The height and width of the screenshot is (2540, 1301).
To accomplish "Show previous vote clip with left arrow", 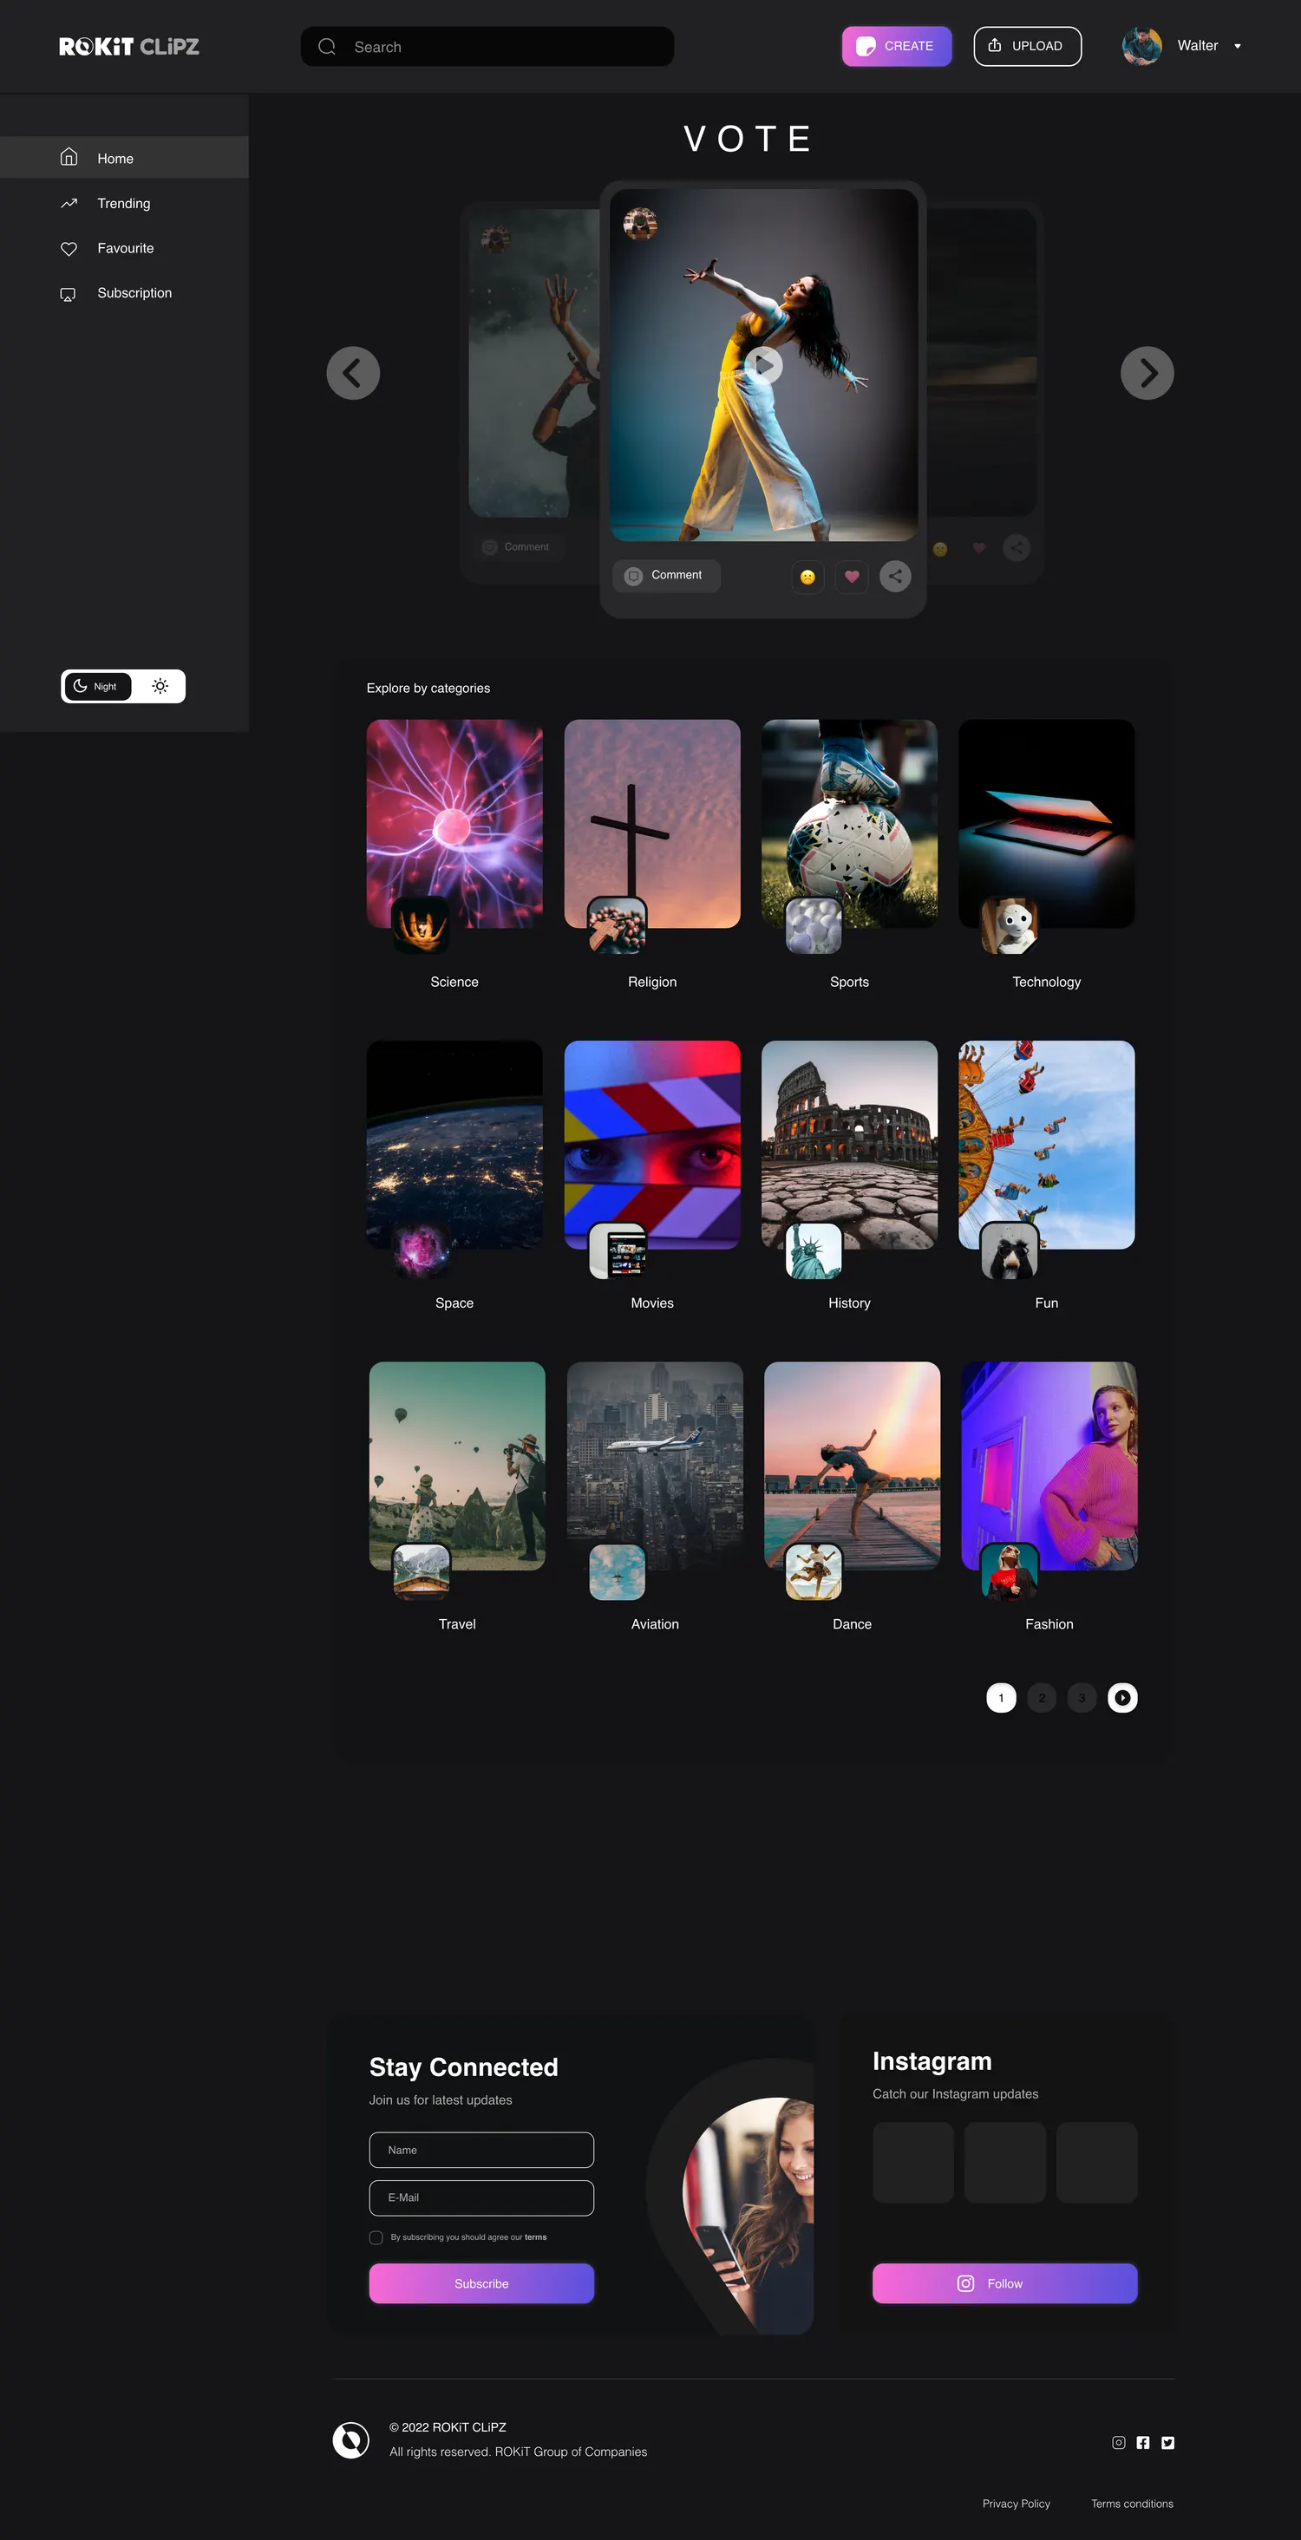I will click(353, 373).
